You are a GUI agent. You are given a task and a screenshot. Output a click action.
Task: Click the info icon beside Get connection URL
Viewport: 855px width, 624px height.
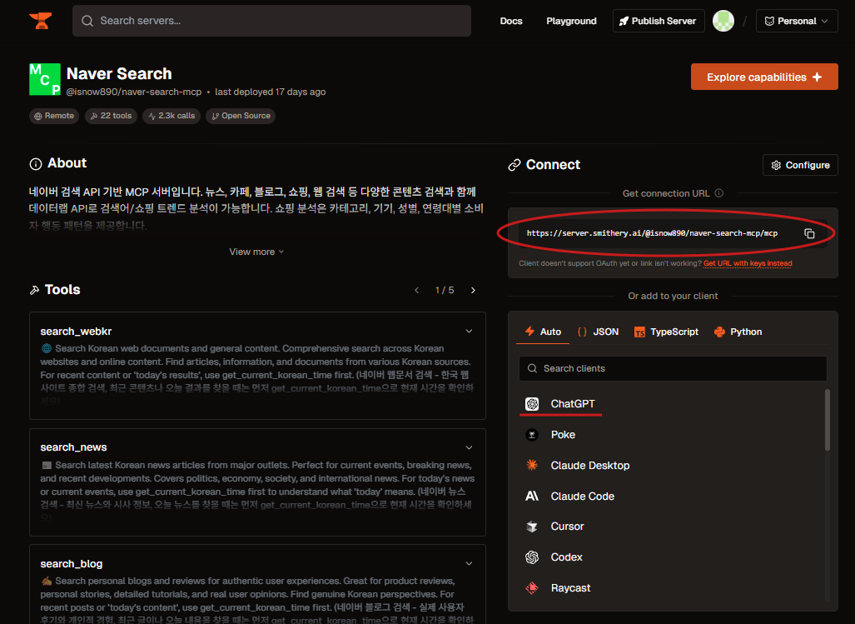718,193
